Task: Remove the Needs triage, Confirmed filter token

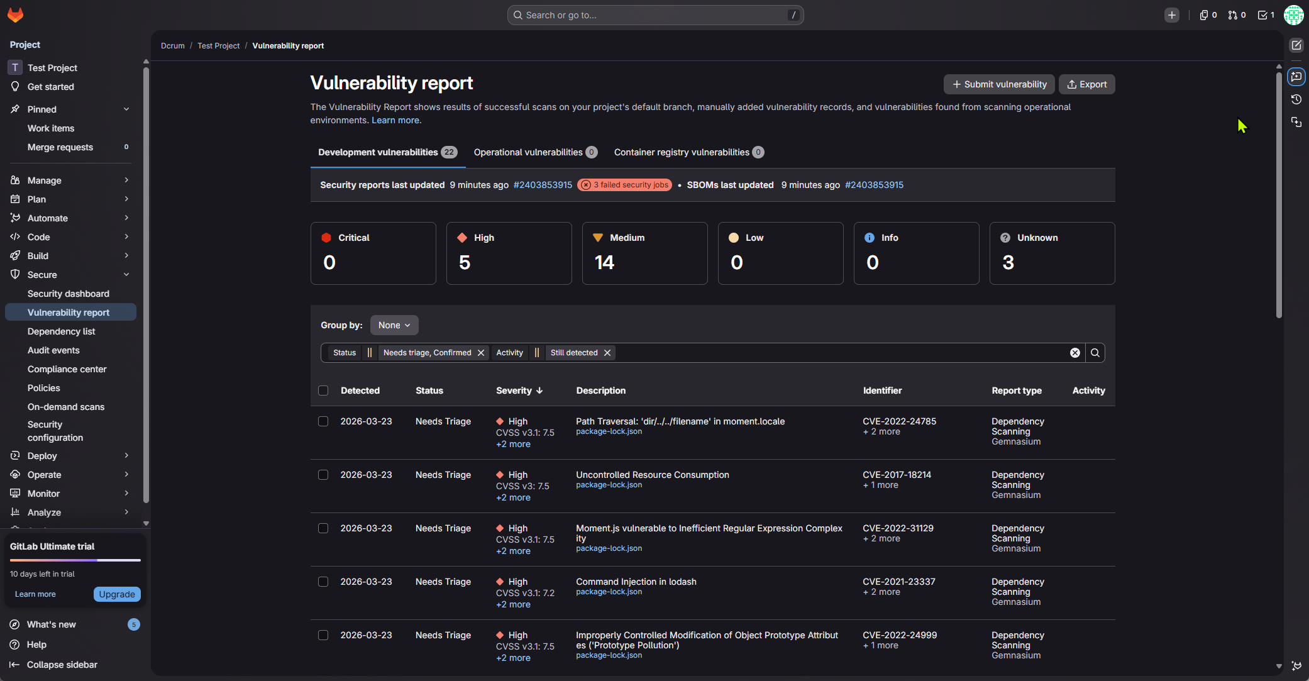Action: click(481, 353)
